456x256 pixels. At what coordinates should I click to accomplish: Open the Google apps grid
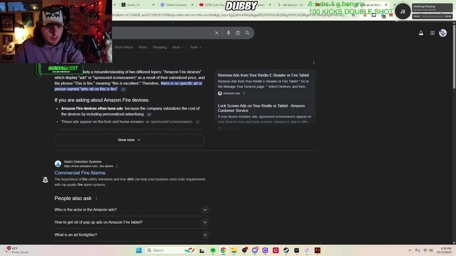click(432, 33)
